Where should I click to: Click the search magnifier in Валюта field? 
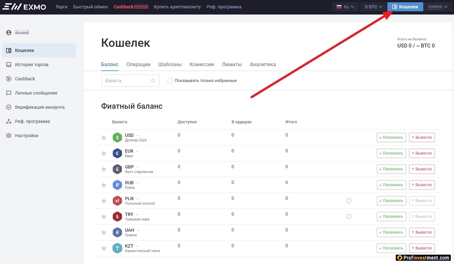[153, 81]
